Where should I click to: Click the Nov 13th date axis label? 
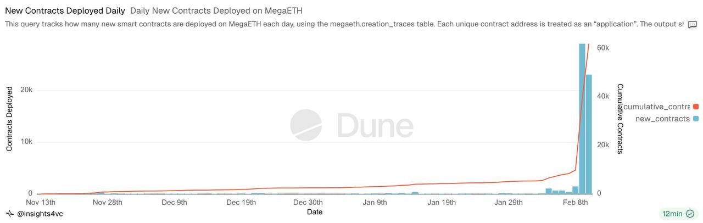(x=41, y=202)
